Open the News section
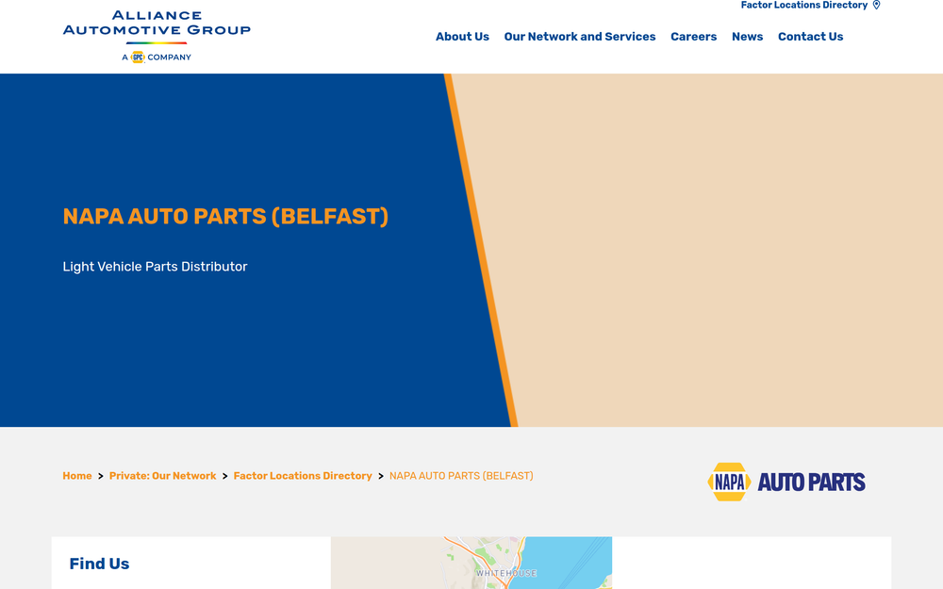The height and width of the screenshot is (589, 943). (747, 37)
